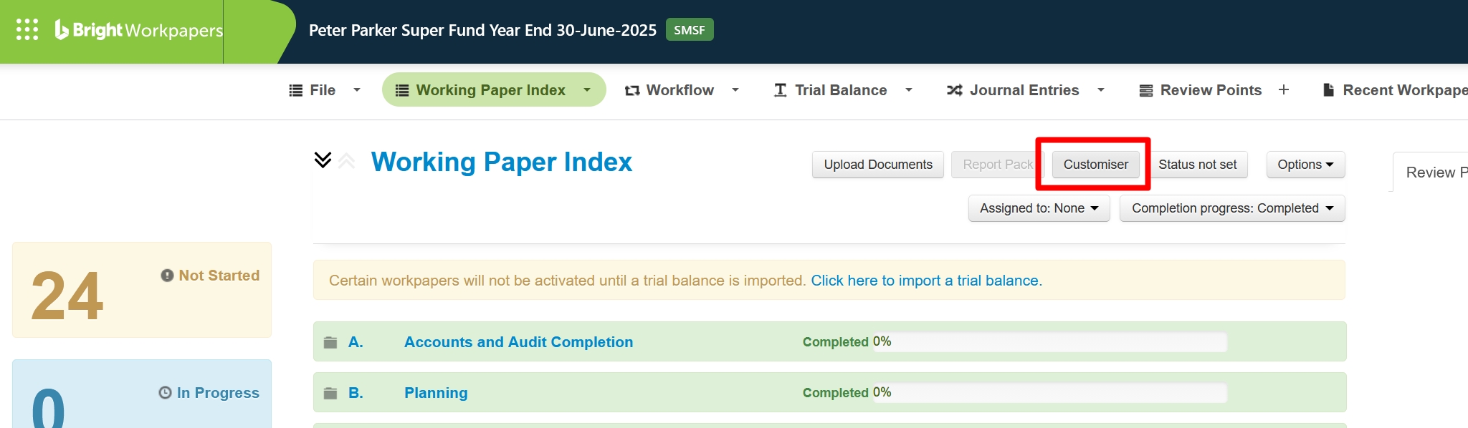This screenshot has height=428, width=1468.
Task: Open the Planning section
Action: coord(436,393)
